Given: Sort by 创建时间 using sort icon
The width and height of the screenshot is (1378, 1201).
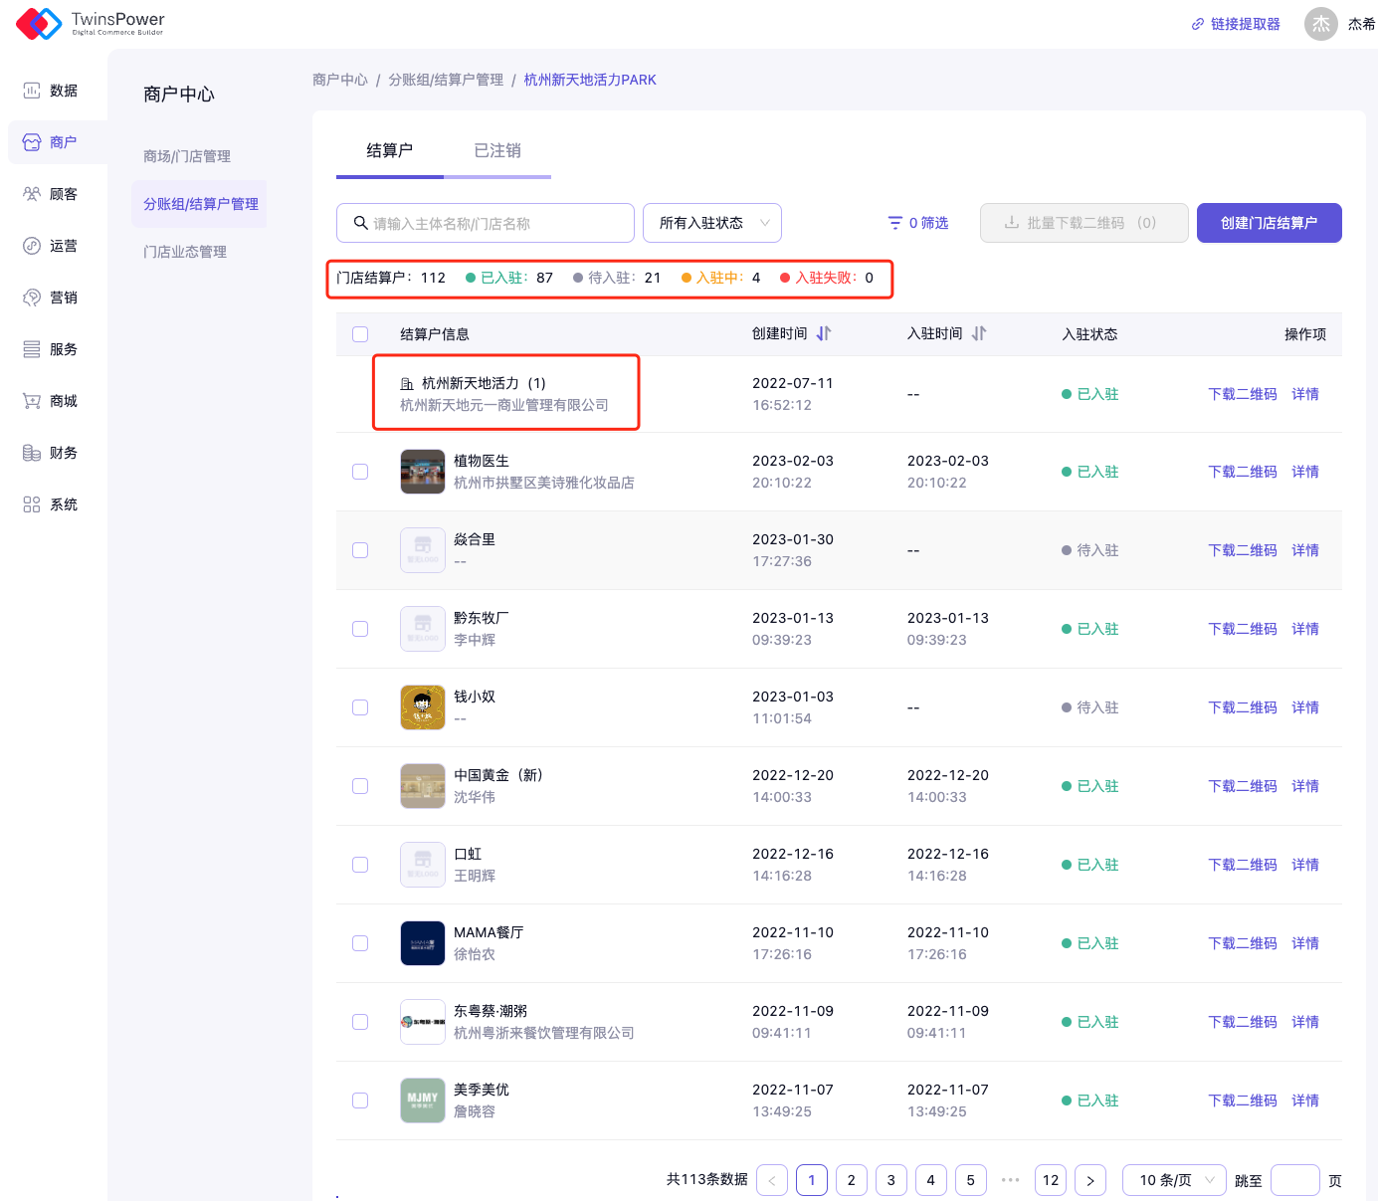Looking at the screenshot, I should pos(824,334).
